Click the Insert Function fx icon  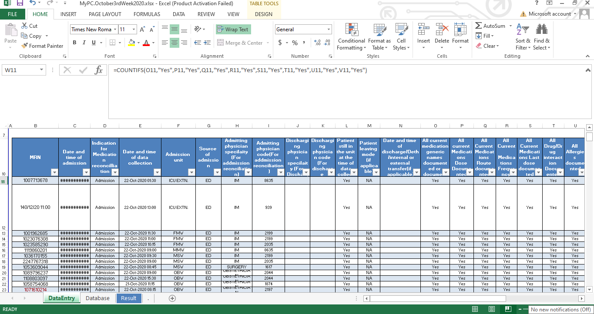pyautogui.click(x=99, y=70)
